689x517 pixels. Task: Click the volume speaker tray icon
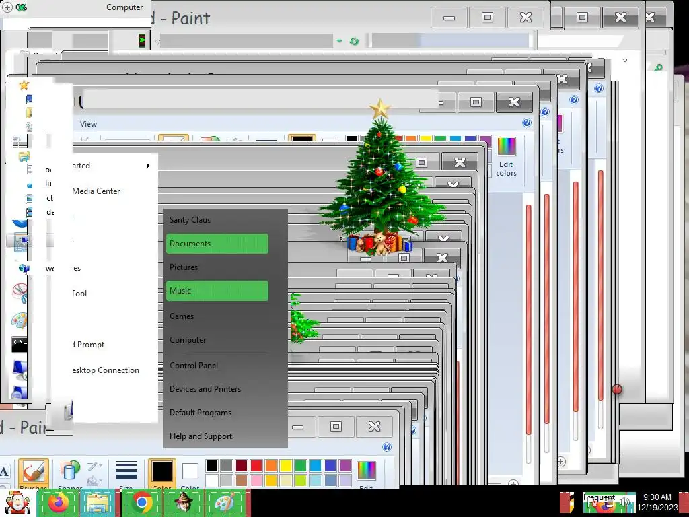(625, 502)
